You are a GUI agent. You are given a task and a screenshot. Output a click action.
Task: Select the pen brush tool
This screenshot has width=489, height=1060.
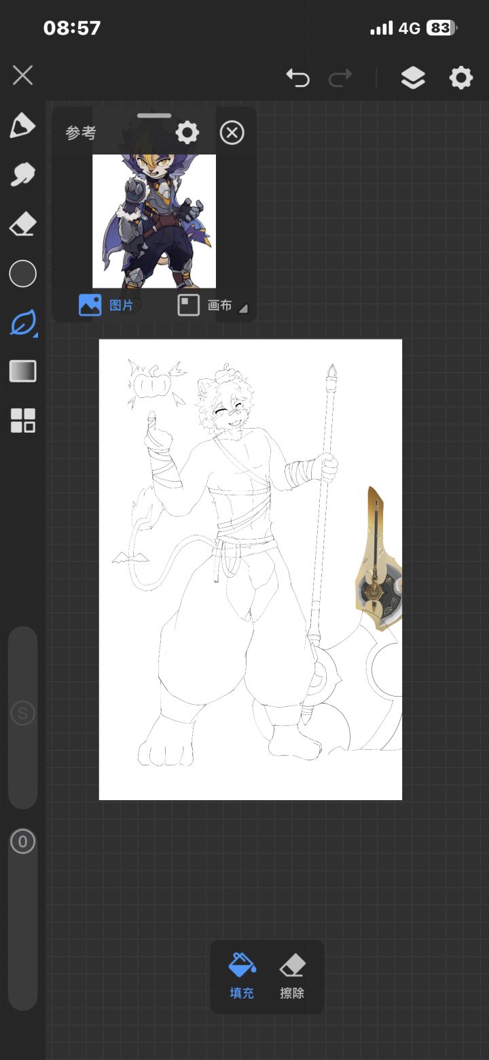coord(22,126)
